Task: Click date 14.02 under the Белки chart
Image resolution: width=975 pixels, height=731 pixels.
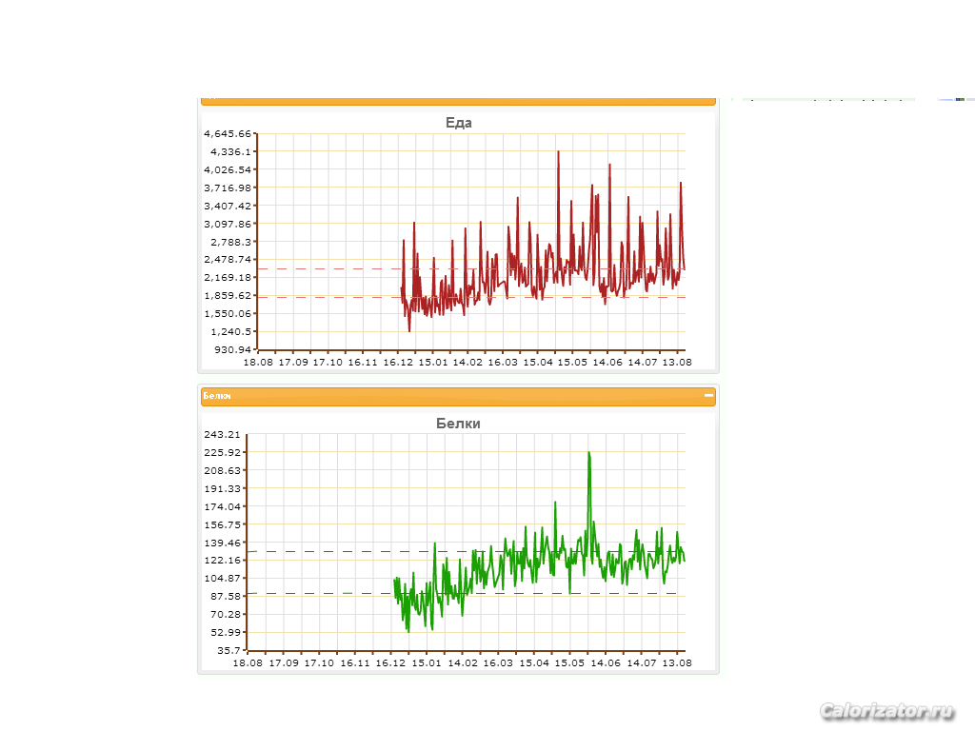Action: pyautogui.click(x=463, y=662)
